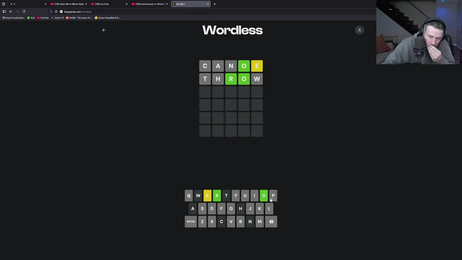Click the Wordless title heading
Image resolution: width=462 pixels, height=260 pixels.
232,30
